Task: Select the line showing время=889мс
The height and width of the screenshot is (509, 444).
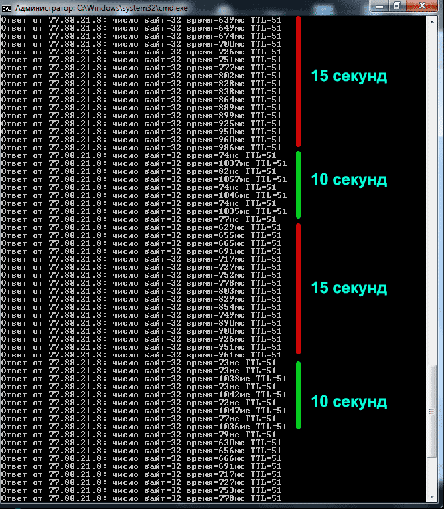Action: coord(141,108)
